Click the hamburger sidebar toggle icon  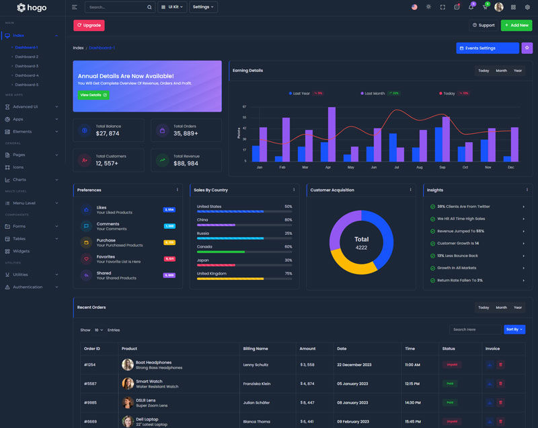pyautogui.click(x=74, y=7)
